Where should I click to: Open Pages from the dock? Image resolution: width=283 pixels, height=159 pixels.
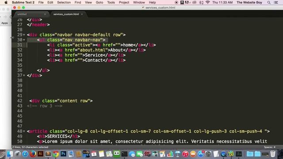point(162,154)
